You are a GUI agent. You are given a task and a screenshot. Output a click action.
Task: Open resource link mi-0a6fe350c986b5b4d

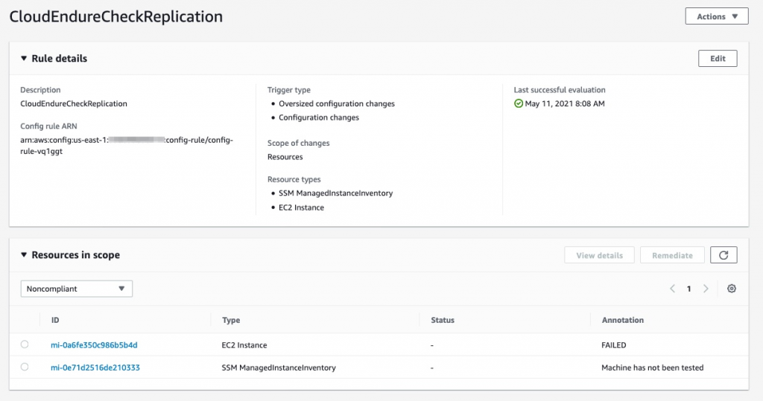point(94,345)
